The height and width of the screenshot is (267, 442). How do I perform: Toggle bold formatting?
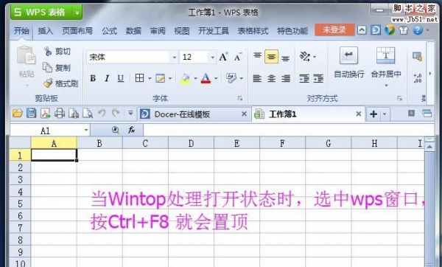(x=93, y=78)
